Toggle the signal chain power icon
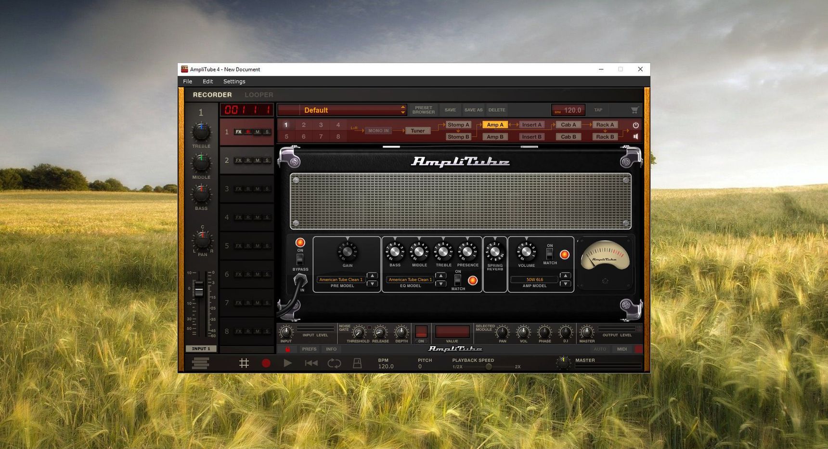Screen dimensions: 828x449 pyautogui.click(x=635, y=125)
